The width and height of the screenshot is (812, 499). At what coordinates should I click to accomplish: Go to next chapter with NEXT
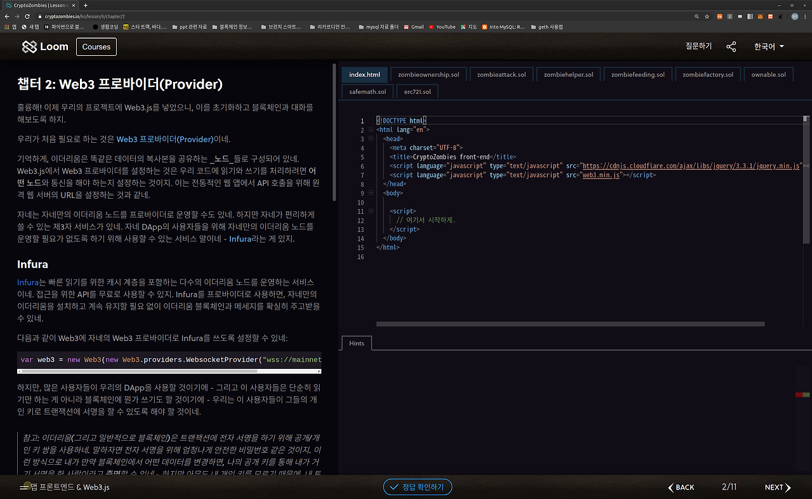coord(778,488)
